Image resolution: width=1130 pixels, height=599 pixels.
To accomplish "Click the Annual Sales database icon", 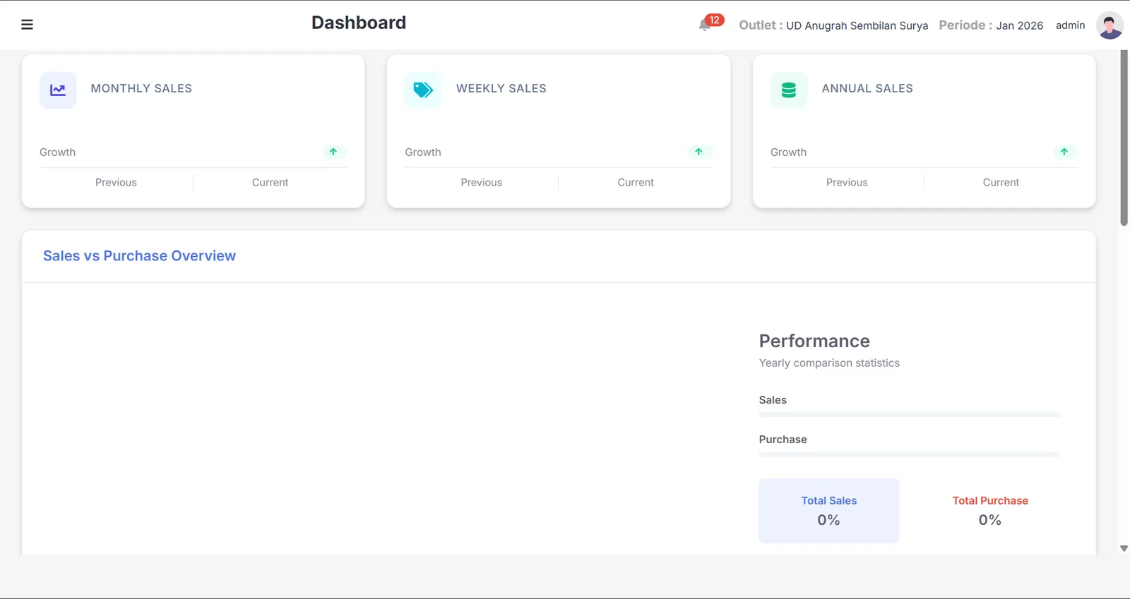I will [789, 90].
